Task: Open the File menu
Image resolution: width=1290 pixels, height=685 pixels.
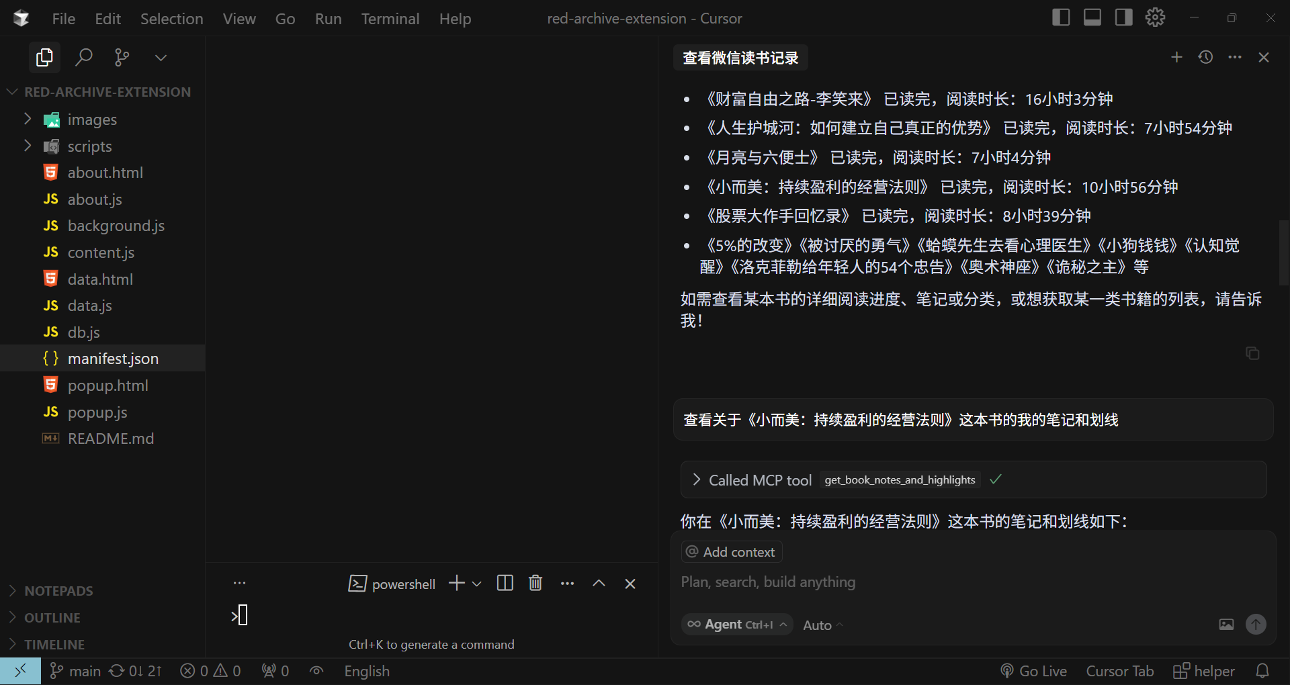Action: tap(64, 19)
